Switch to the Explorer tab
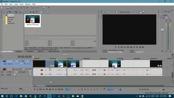This screenshot has width=174, height=98. (19, 51)
